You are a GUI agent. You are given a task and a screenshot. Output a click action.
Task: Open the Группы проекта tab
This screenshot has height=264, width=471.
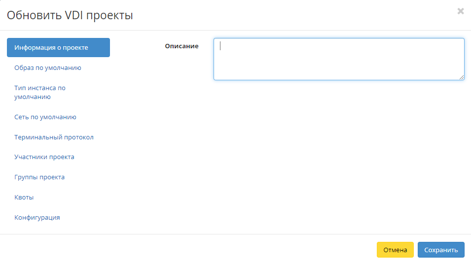click(39, 177)
